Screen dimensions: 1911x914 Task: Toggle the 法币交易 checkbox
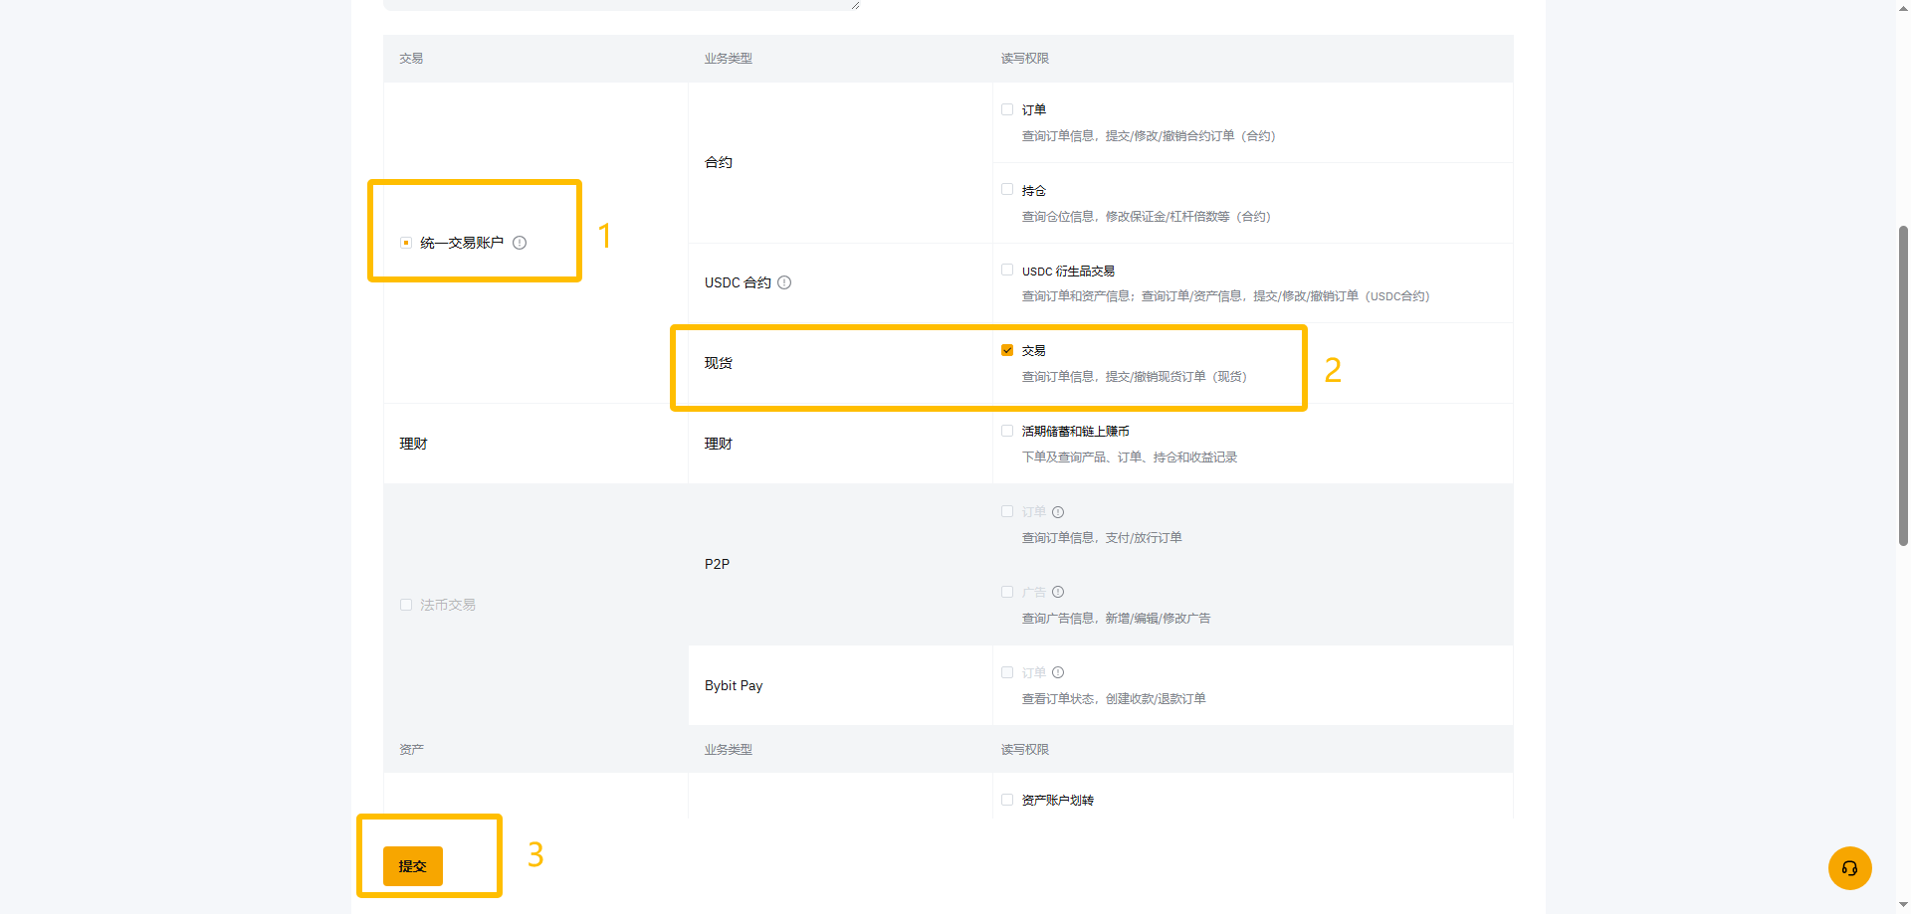click(406, 605)
